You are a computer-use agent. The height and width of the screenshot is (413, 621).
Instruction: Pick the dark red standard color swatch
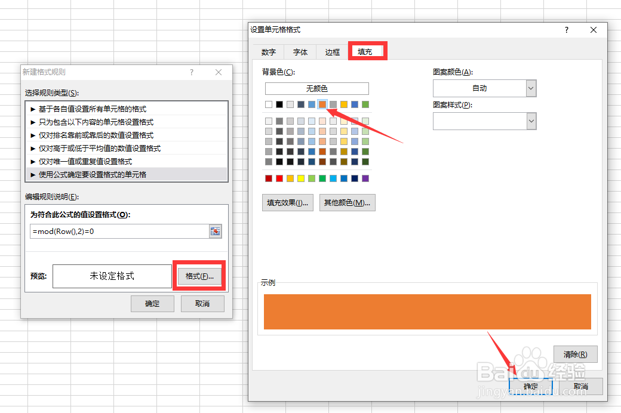(268, 178)
